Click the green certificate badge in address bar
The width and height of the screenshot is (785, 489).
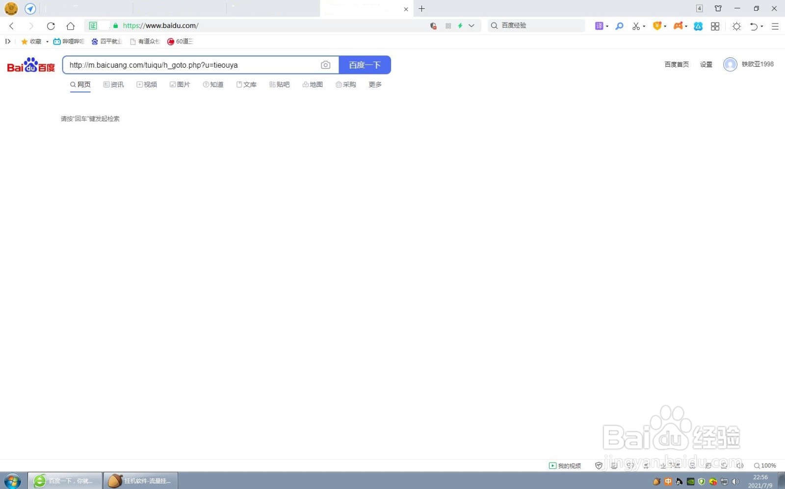click(93, 26)
